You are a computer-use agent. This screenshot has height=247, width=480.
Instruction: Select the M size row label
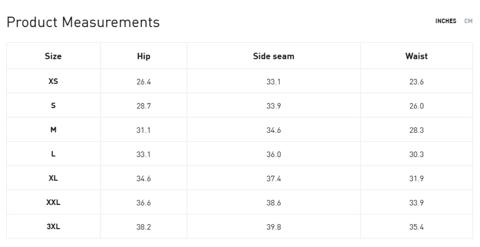pos(53,130)
